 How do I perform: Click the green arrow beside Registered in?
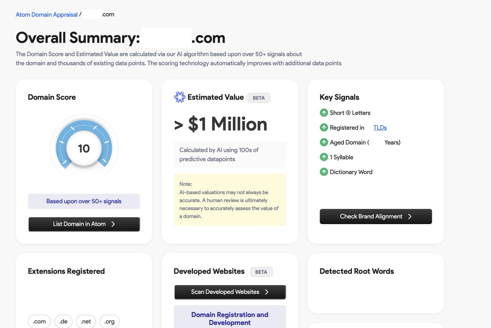(x=324, y=128)
